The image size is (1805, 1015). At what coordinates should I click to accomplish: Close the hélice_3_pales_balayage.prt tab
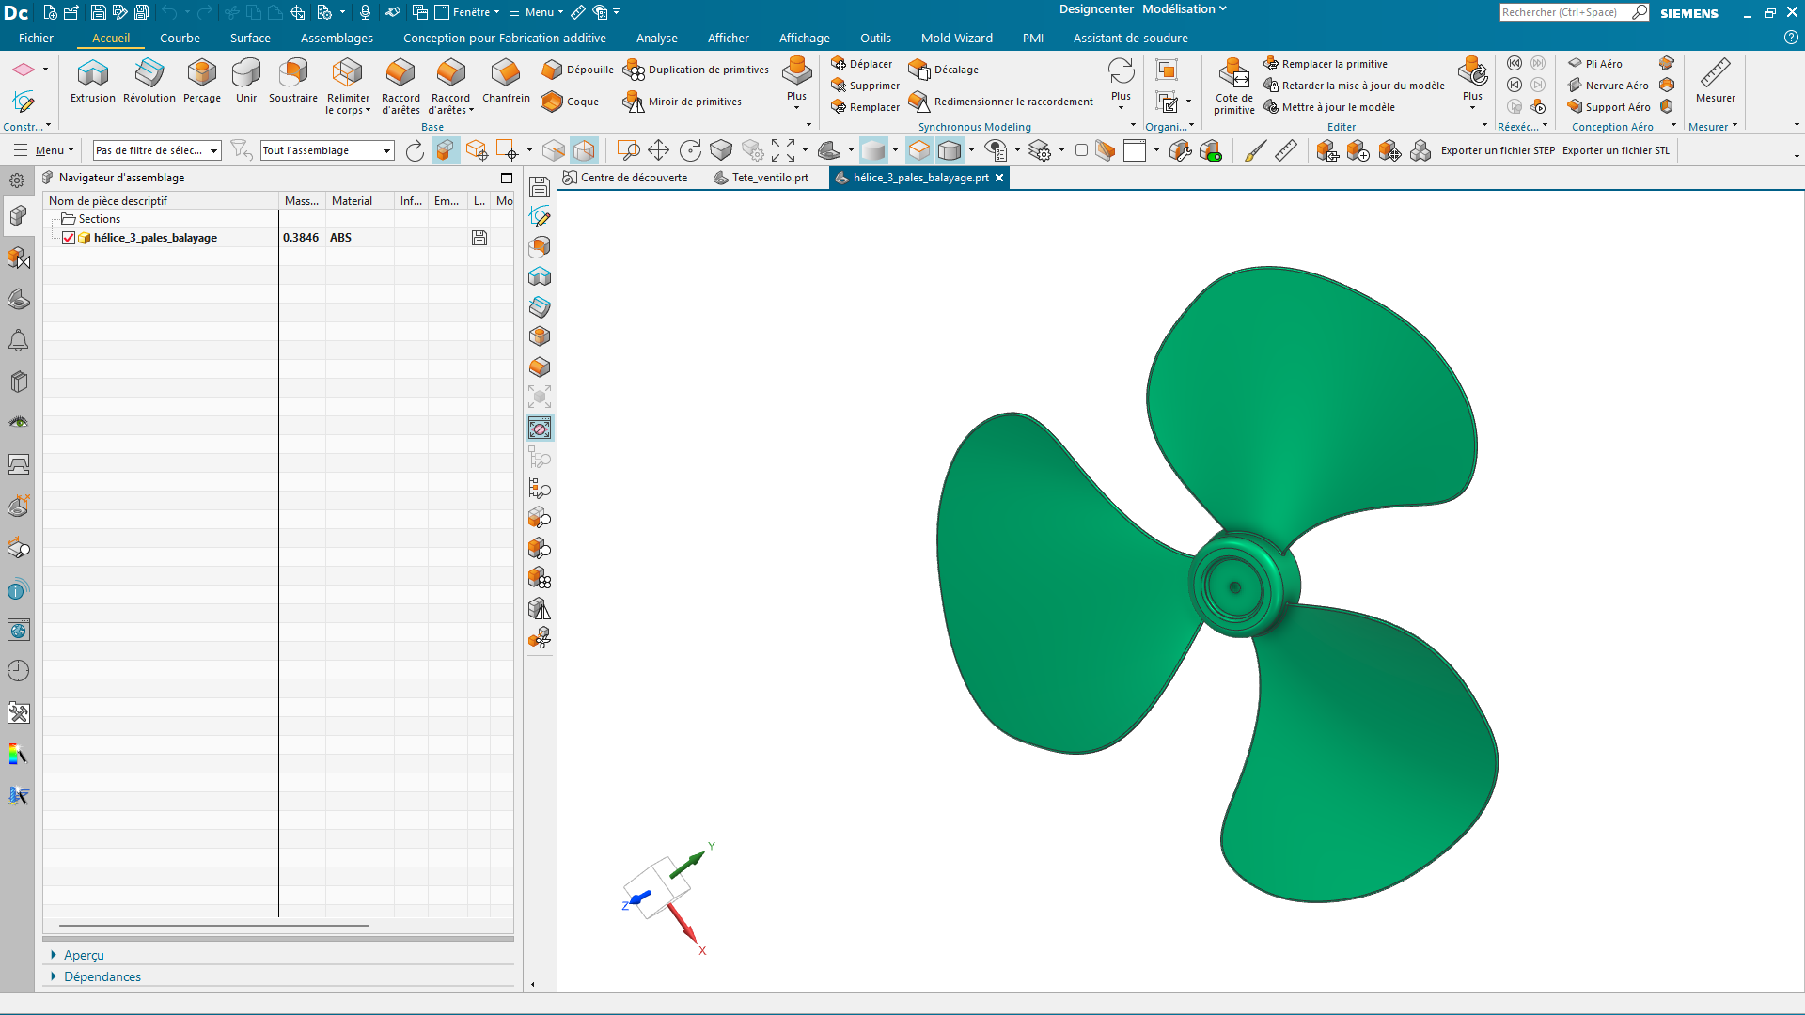pos(999,178)
